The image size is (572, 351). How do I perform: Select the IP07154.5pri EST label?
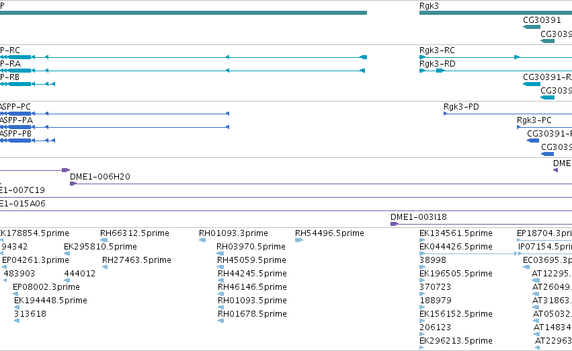[x=545, y=247]
